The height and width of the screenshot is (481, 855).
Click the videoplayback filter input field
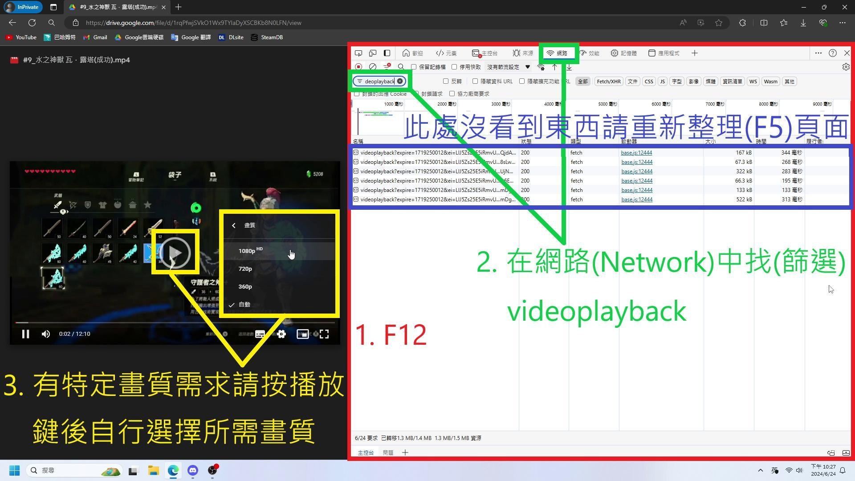pyautogui.click(x=379, y=82)
